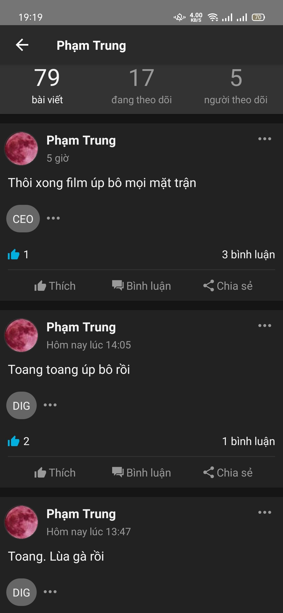Select the CEO stock tag

point(23,219)
